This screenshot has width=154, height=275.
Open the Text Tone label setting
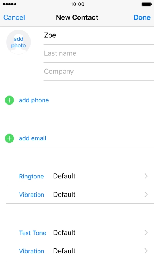33,233
